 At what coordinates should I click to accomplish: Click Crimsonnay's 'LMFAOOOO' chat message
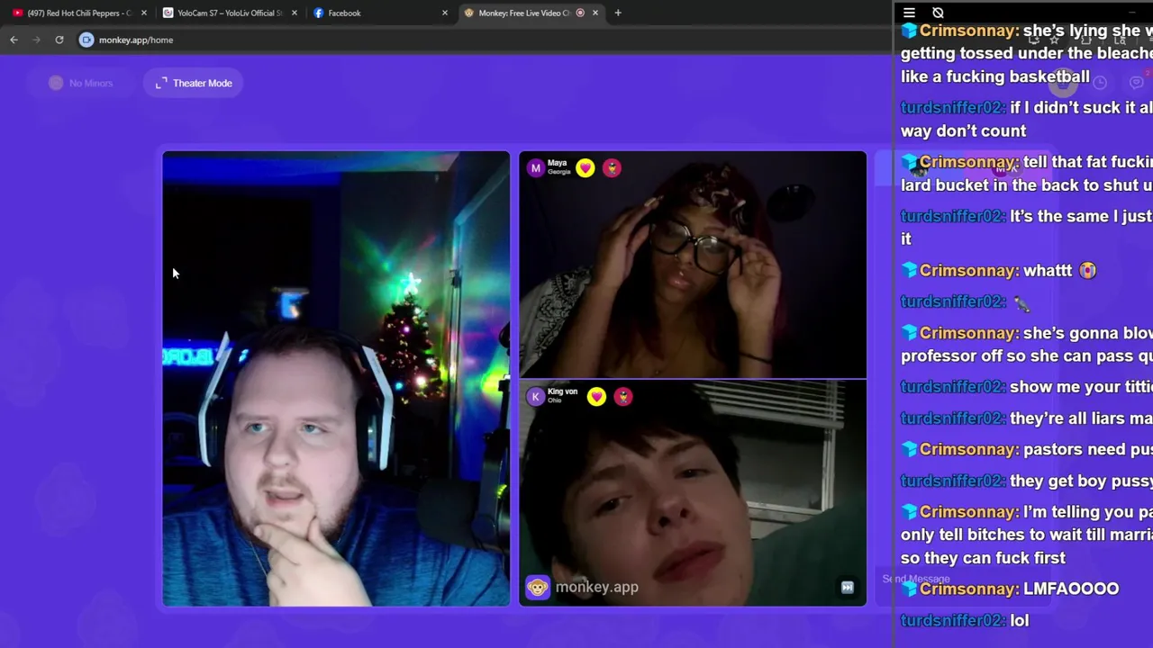(x=1010, y=589)
